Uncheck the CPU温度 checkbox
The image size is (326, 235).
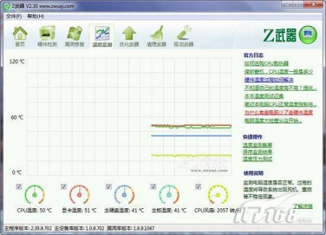coord(19,187)
